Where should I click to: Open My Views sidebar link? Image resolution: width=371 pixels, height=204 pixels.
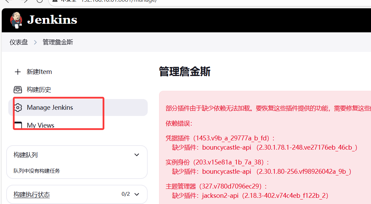tap(41, 125)
